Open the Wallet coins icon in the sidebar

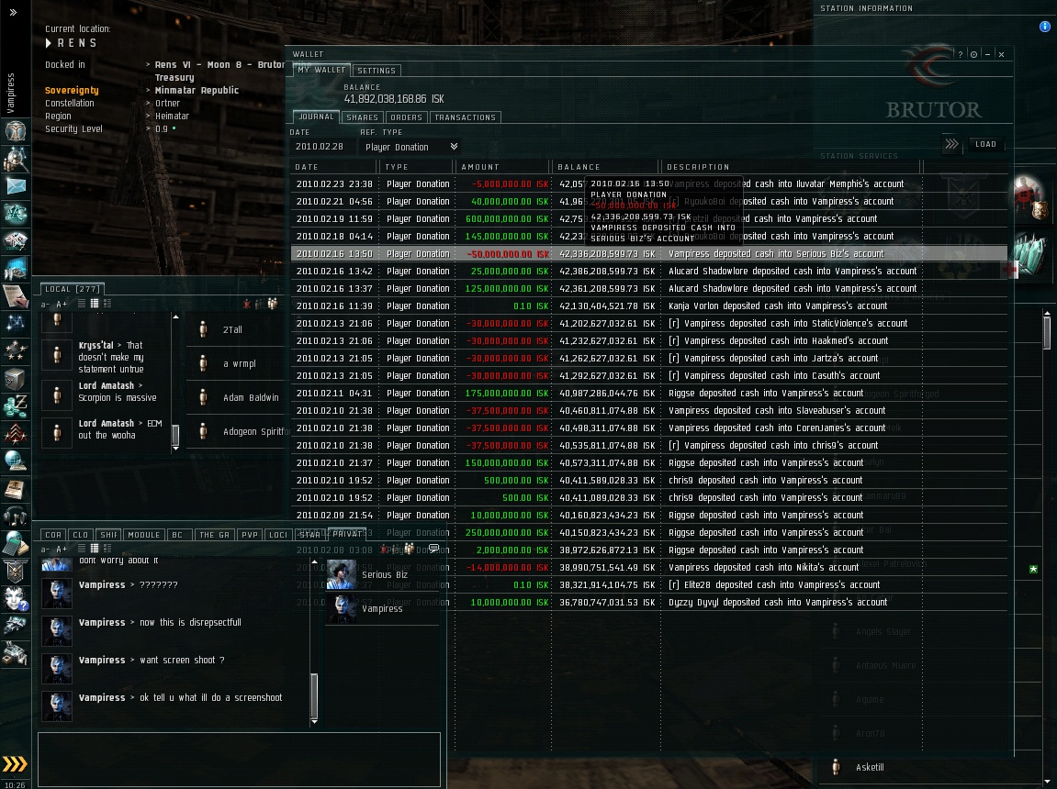tap(15, 406)
